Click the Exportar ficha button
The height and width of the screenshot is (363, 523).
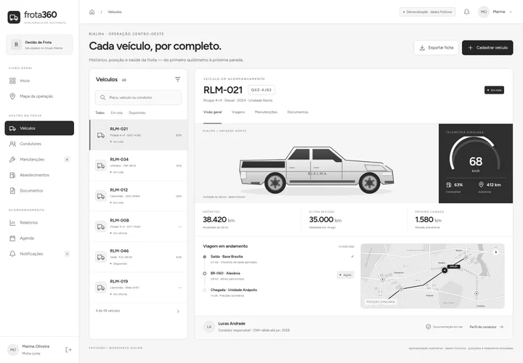click(x=437, y=48)
